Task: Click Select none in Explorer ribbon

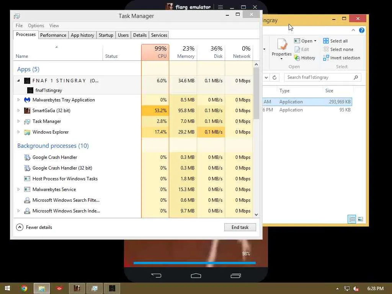Action: [338, 49]
